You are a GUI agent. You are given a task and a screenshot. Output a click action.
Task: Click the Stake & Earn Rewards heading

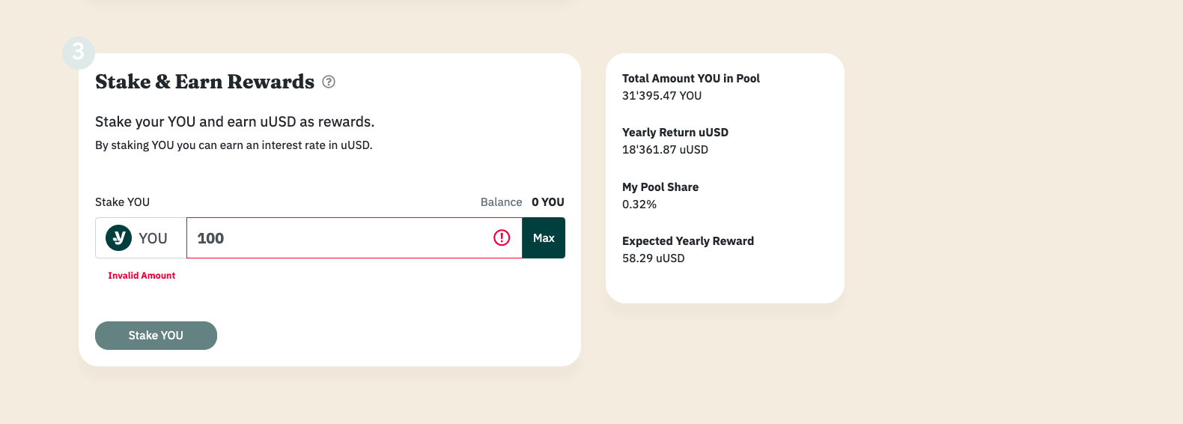point(204,82)
